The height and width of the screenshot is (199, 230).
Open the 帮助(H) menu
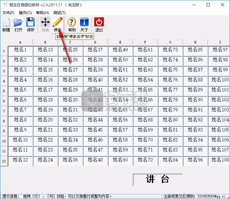coord(42,13)
